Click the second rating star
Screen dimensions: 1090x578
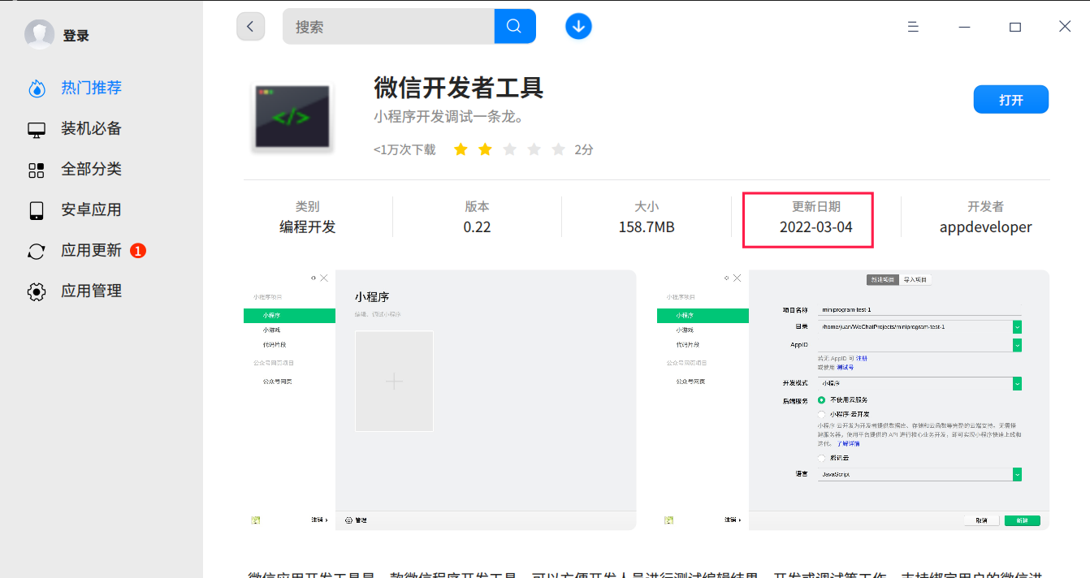click(485, 149)
